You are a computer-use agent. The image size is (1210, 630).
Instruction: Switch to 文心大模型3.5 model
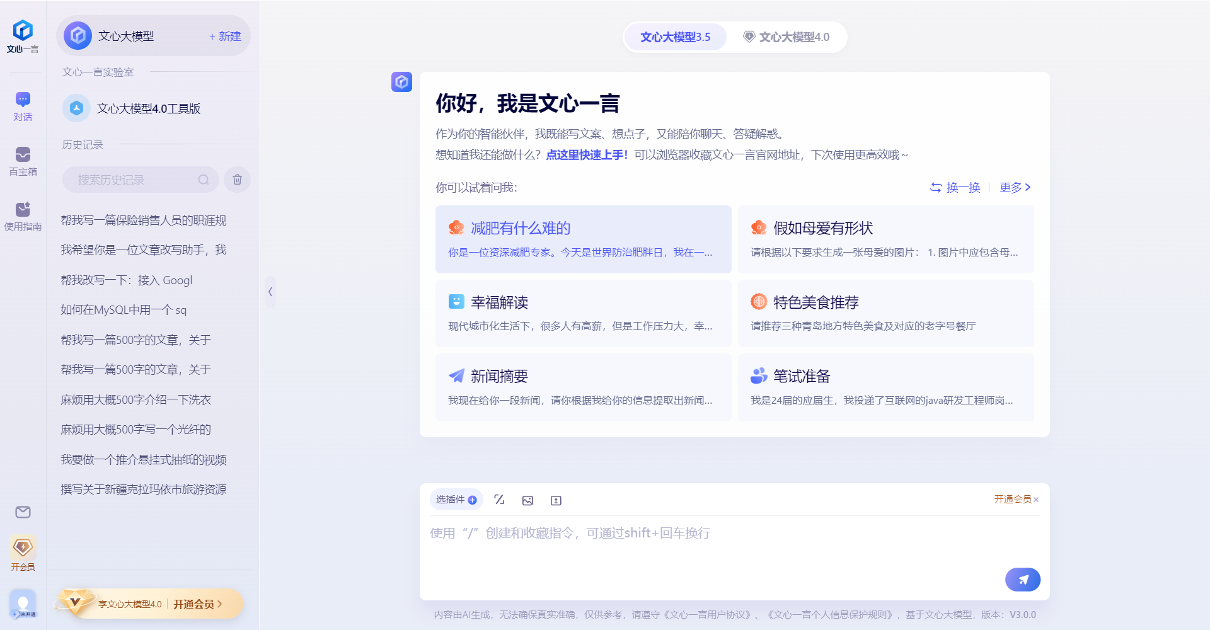click(675, 37)
